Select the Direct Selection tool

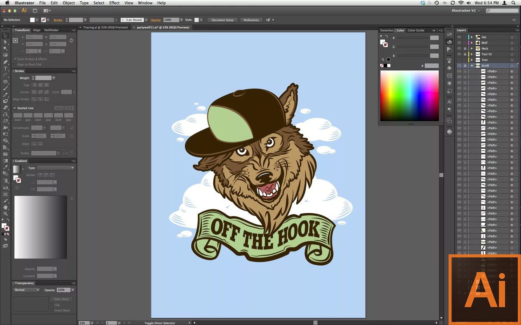click(6, 42)
